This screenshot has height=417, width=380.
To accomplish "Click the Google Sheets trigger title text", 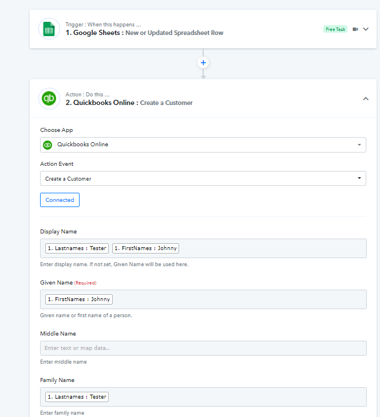I will point(144,33).
